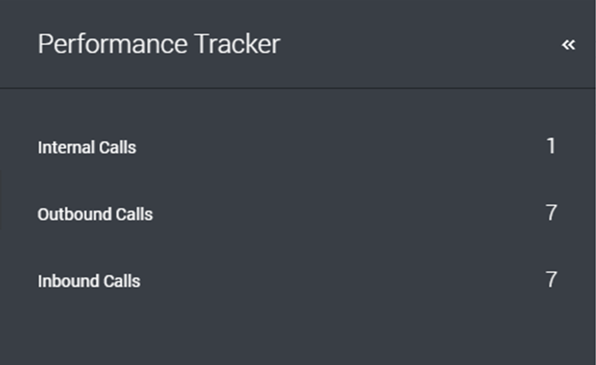This screenshot has height=365, width=596.
Task: Click the Outbound Calls count of 7
Action: pyautogui.click(x=551, y=213)
